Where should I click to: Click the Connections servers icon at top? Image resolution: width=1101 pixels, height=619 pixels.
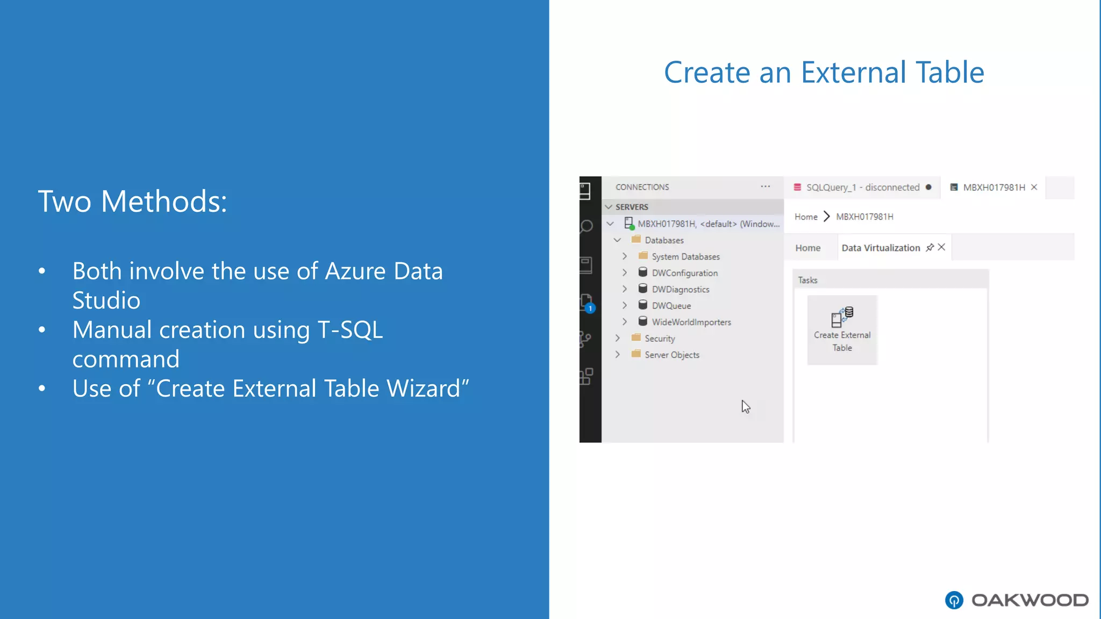585,190
